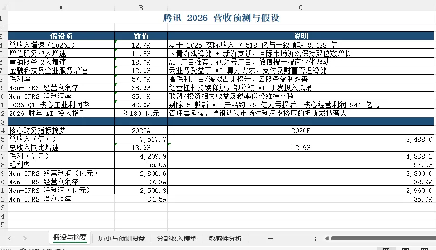The image size is (436, 250).
Task: Select cell 总收入（亿元）
Action: click(x=61, y=139)
